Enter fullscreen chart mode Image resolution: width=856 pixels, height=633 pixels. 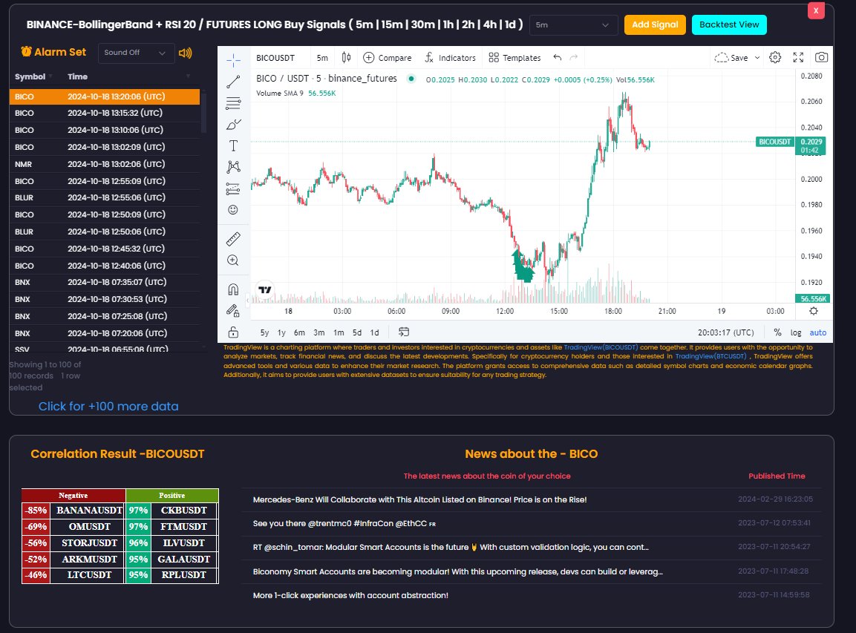[798, 57]
